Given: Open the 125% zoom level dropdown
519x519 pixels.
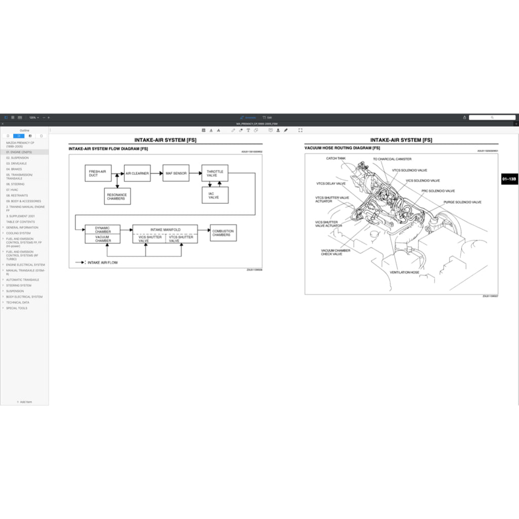Looking at the screenshot, I should [34, 117].
